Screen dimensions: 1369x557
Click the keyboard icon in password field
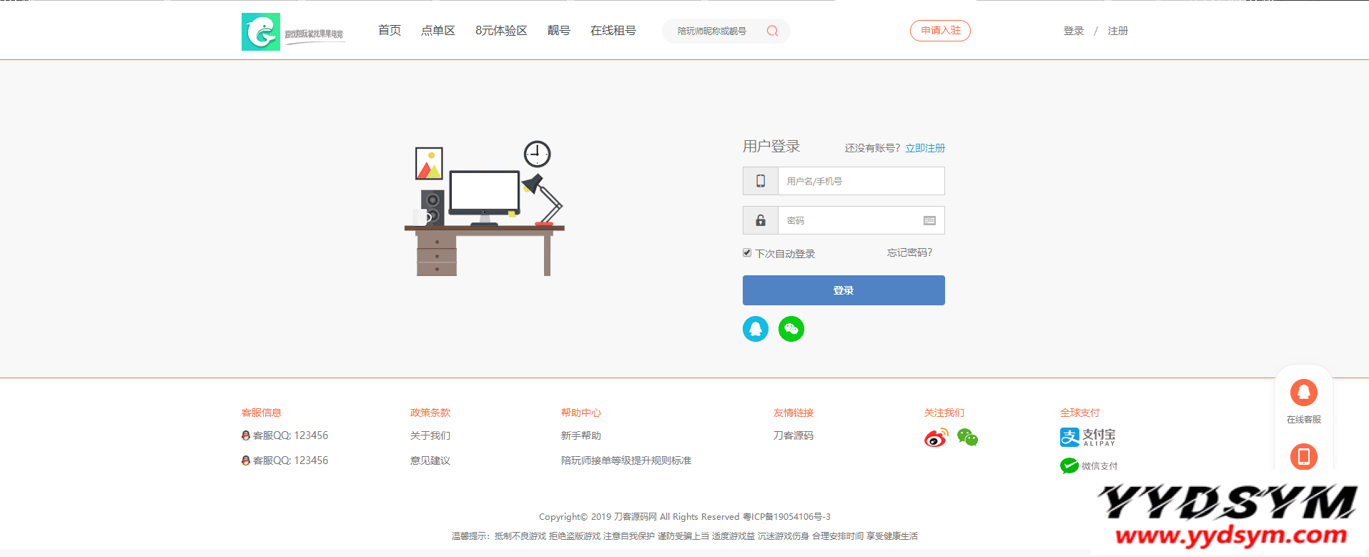click(x=929, y=220)
